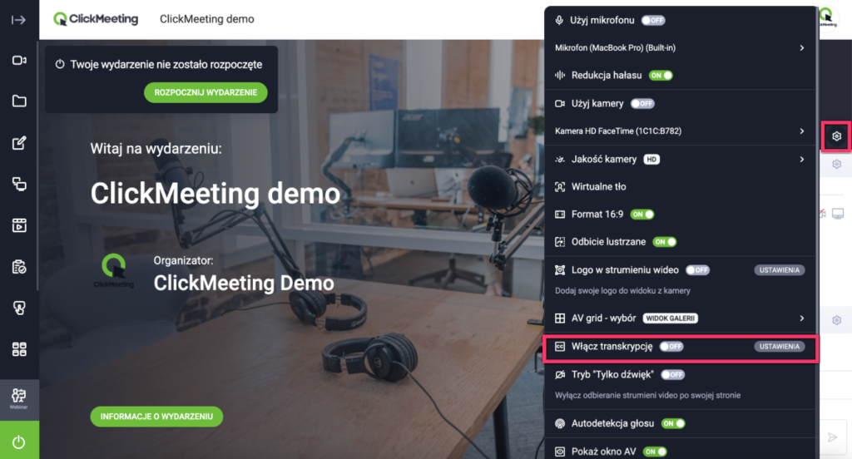852x459 pixels.
Task: Expand the left sidebar with the arrow icon
Action: (18, 20)
